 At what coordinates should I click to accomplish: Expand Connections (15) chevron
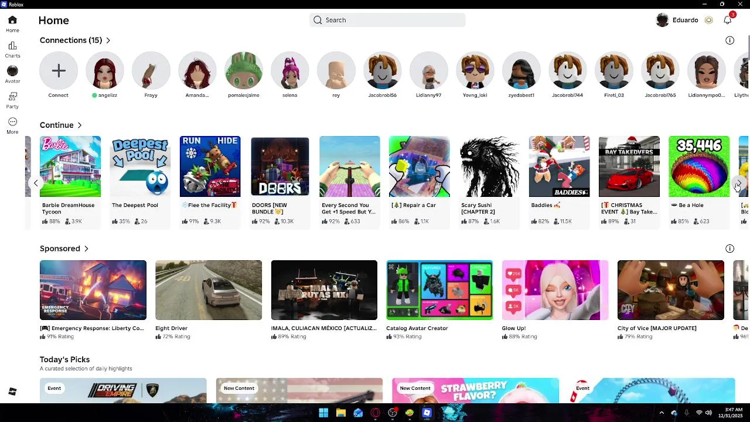click(x=108, y=40)
